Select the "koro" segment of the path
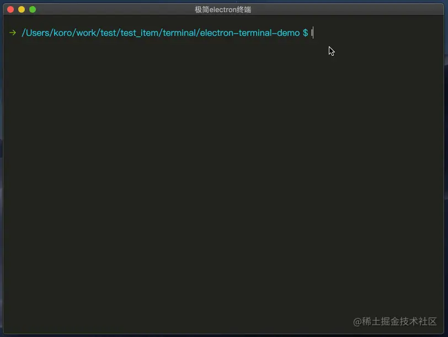 (64, 33)
